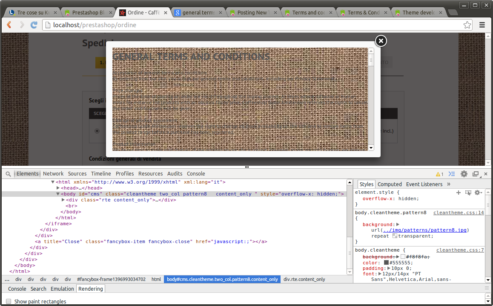The width and height of the screenshot is (493, 306).
Task: Select the shipping option radio button
Action: coord(97,131)
